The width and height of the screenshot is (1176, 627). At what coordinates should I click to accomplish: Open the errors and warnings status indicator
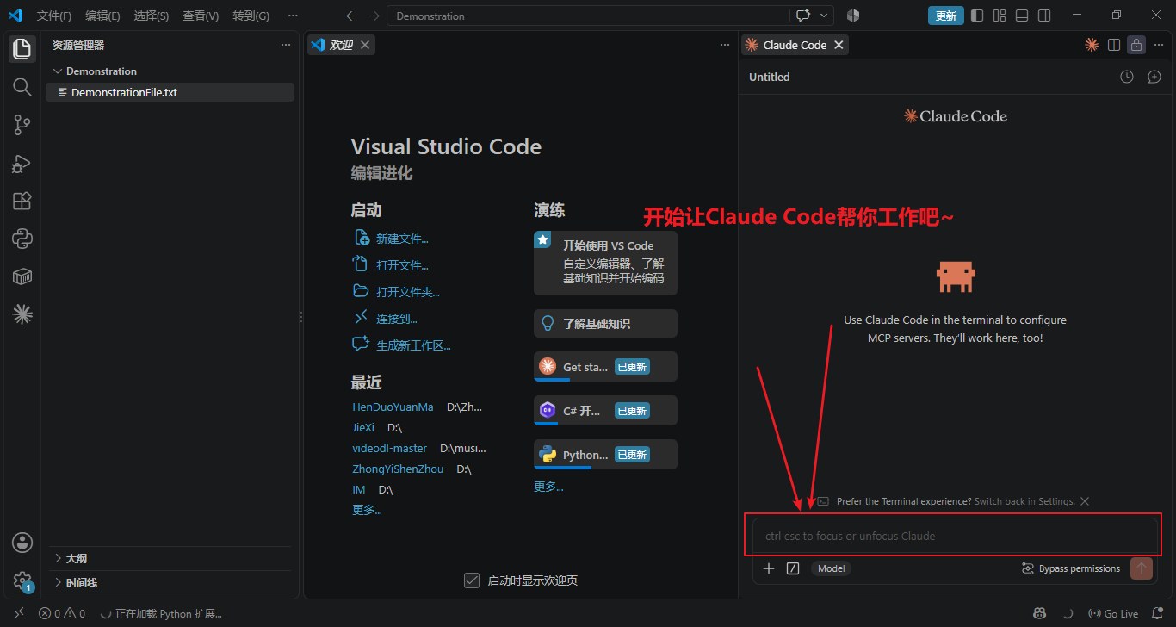(x=62, y=614)
